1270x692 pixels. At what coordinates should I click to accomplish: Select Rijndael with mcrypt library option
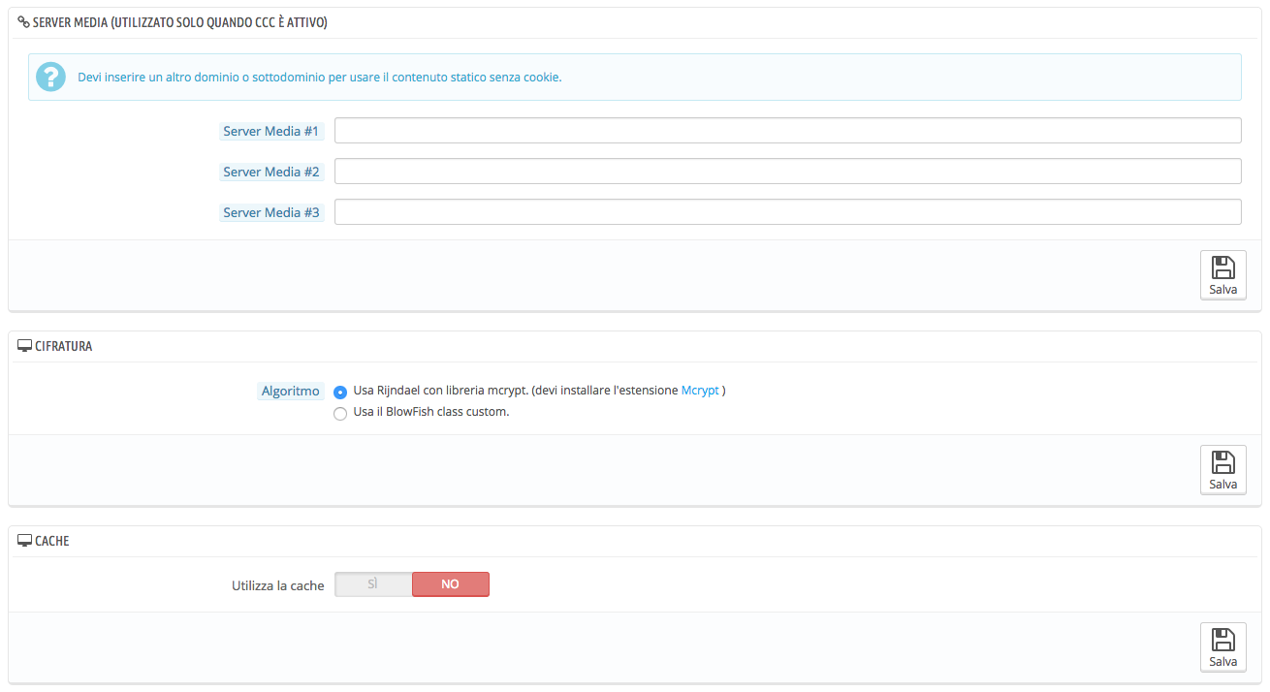339,393
